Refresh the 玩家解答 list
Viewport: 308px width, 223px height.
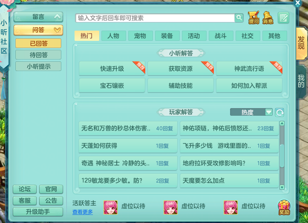pos(279,112)
